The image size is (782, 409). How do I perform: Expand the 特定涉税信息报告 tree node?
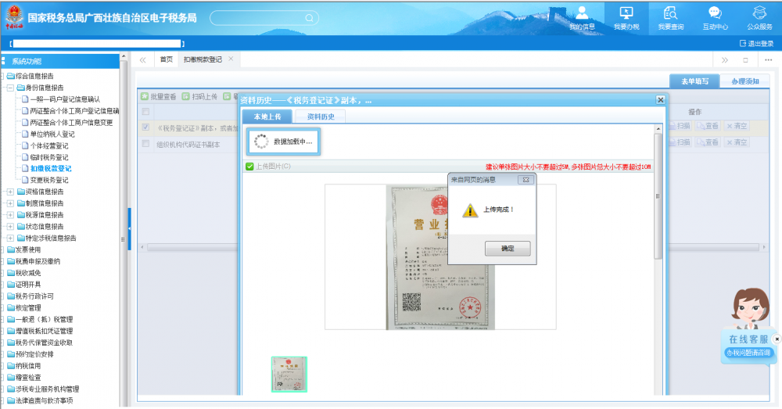point(10,238)
